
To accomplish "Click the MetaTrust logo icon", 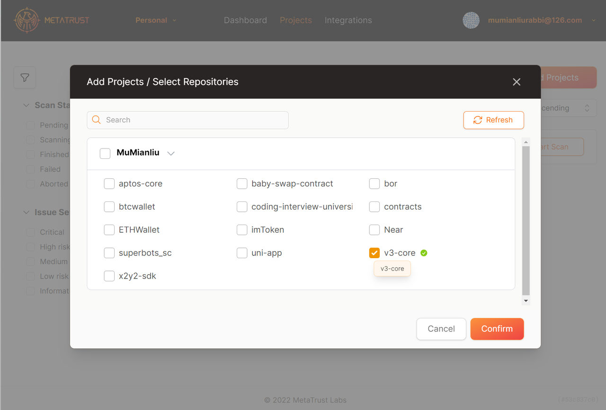I will 27,20.
